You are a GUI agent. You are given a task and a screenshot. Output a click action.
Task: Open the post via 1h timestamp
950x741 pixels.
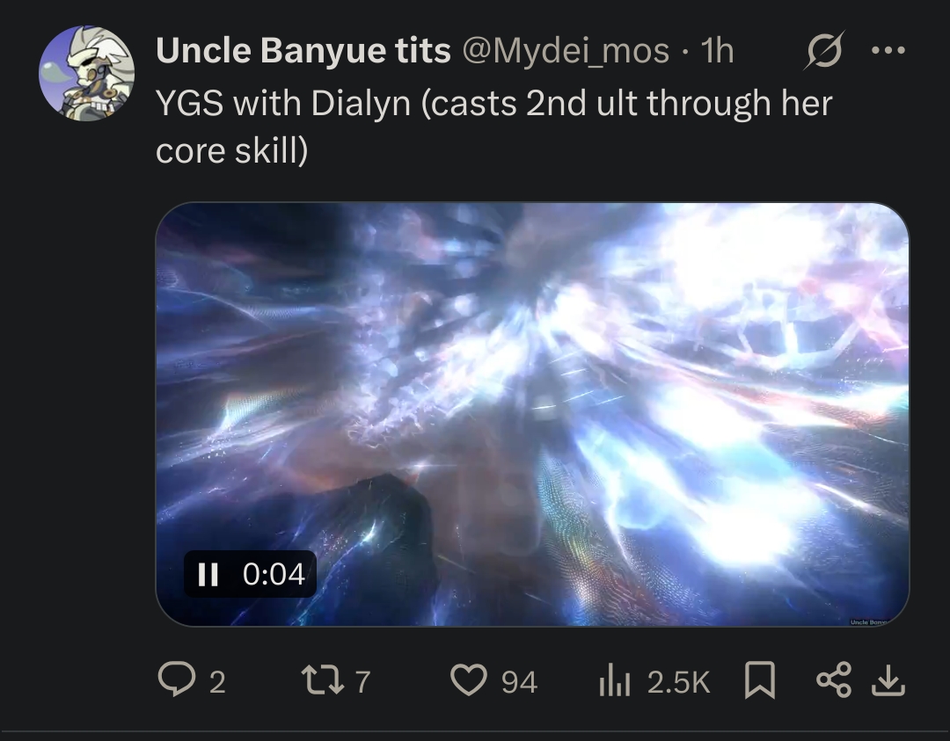pyautogui.click(x=718, y=51)
